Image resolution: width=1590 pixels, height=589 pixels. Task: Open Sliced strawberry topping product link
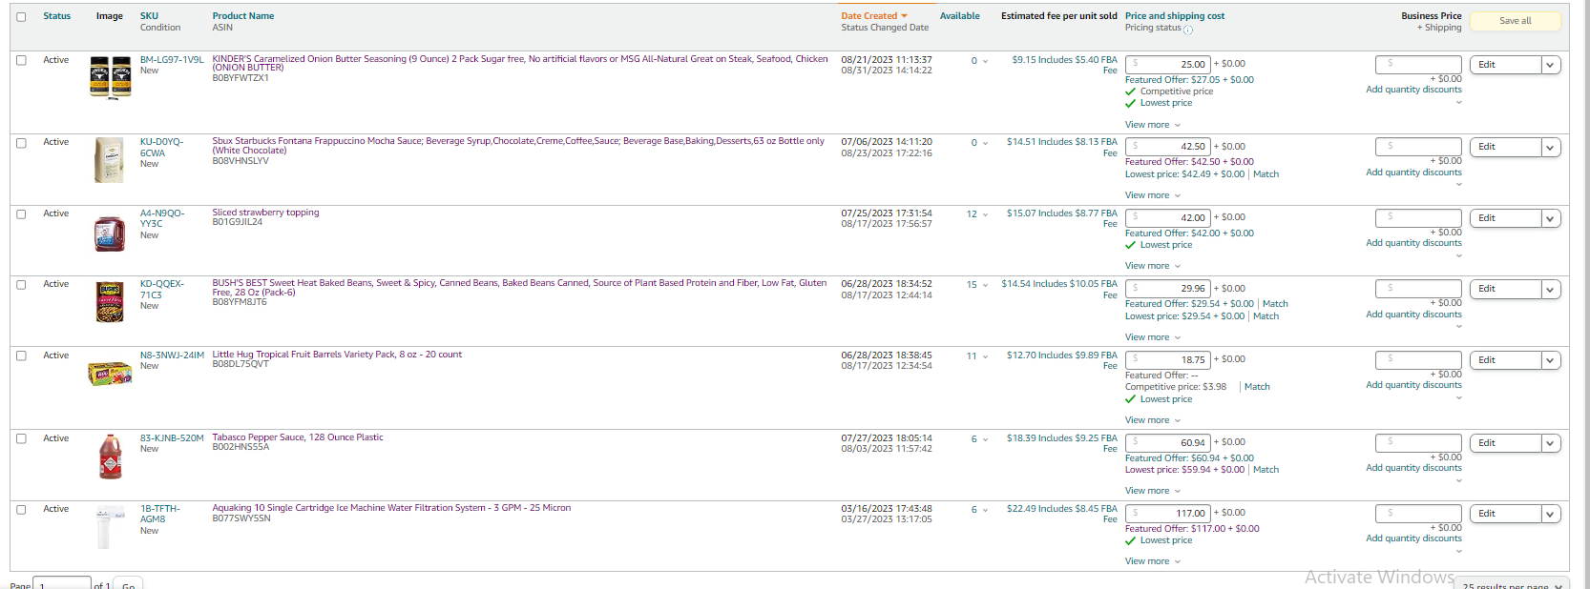pyautogui.click(x=265, y=213)
